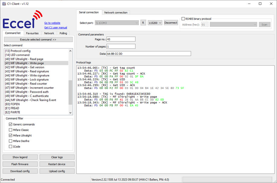Switch to the Network connection tab
The image size is (277, 183).
pos(116,13)
